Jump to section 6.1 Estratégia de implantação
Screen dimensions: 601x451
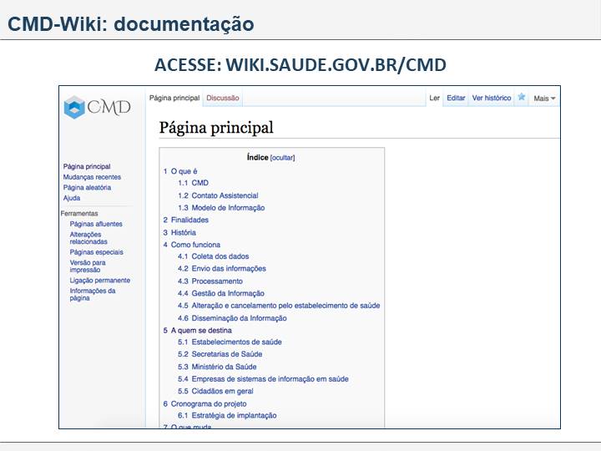[x=227, y=415]
